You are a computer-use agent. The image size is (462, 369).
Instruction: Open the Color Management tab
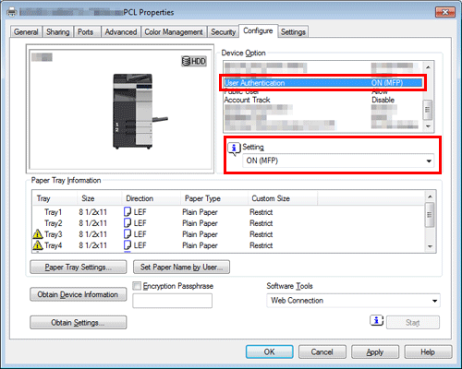click(174, 32)
